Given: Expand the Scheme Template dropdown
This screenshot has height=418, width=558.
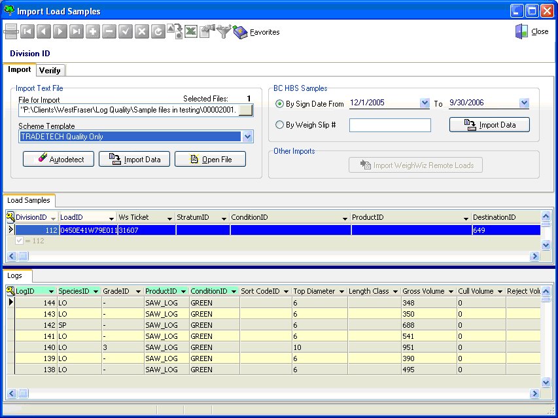Looking at the screenshot, I should click(x=247, y=137).
